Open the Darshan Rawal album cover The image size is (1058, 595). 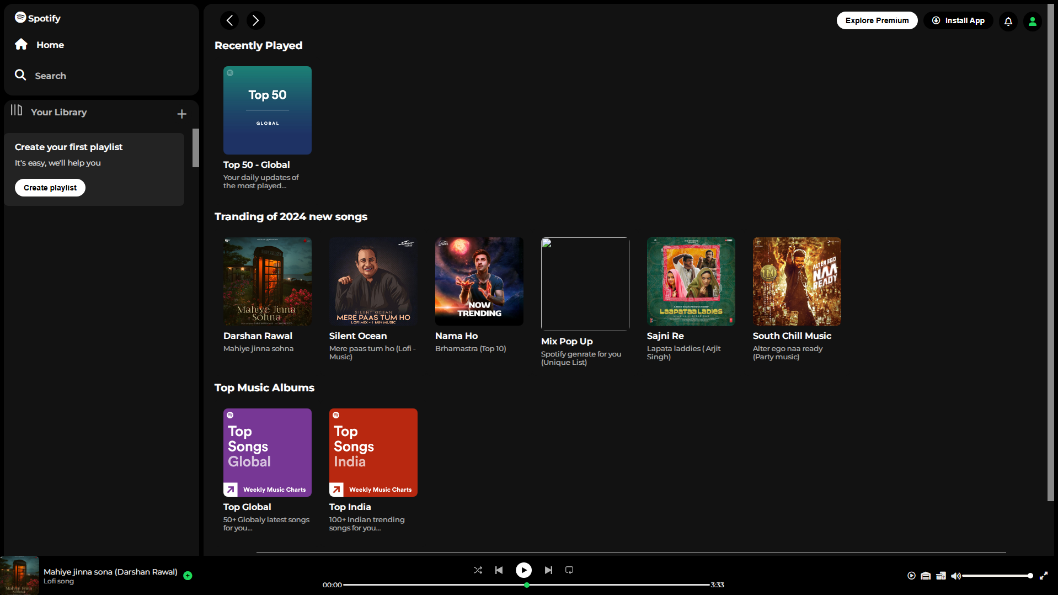tap(268, 281)
